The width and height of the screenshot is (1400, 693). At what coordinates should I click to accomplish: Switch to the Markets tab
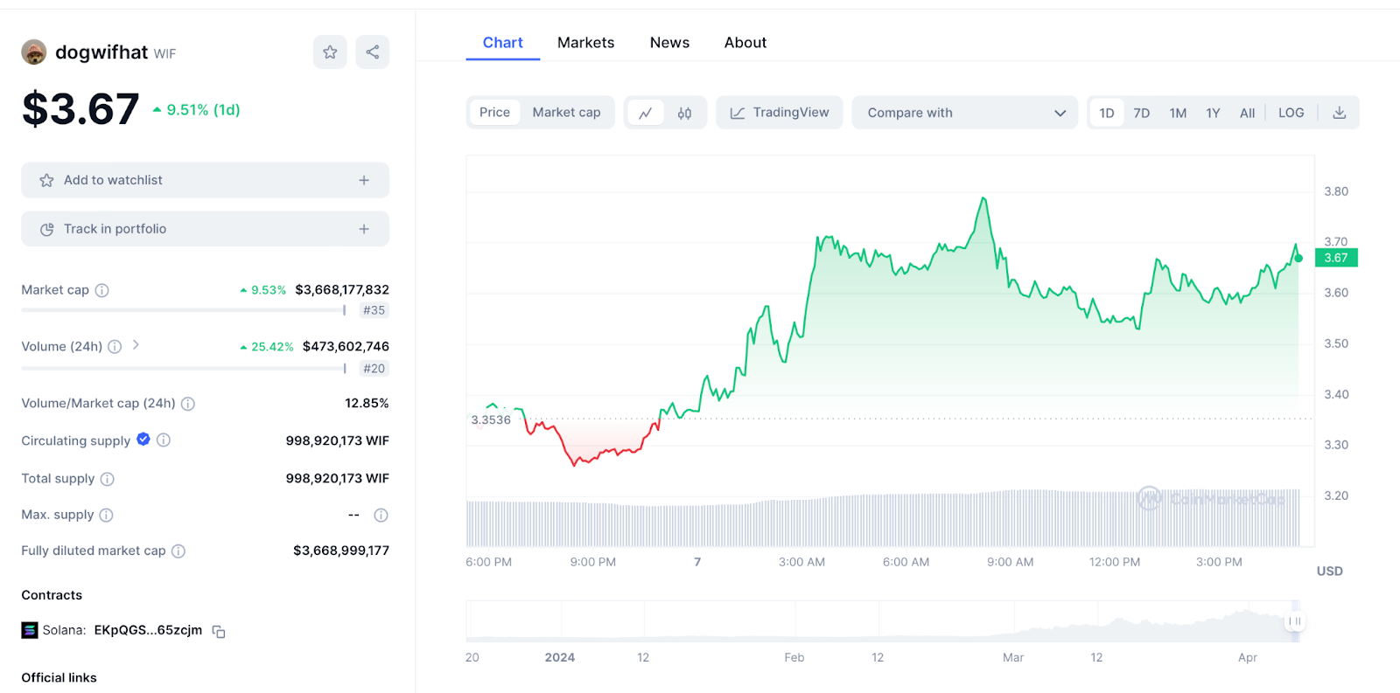[x=586, y=43]
